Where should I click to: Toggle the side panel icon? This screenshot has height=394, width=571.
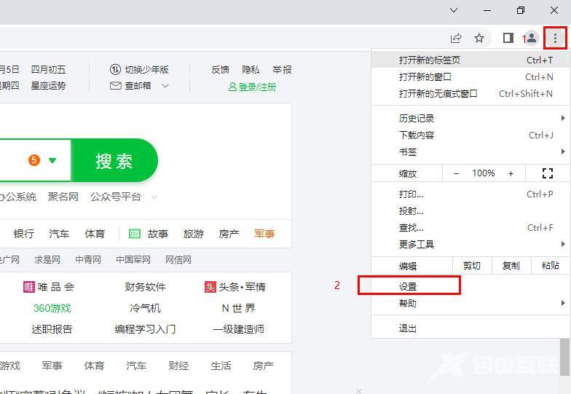(x=508, y=38)
